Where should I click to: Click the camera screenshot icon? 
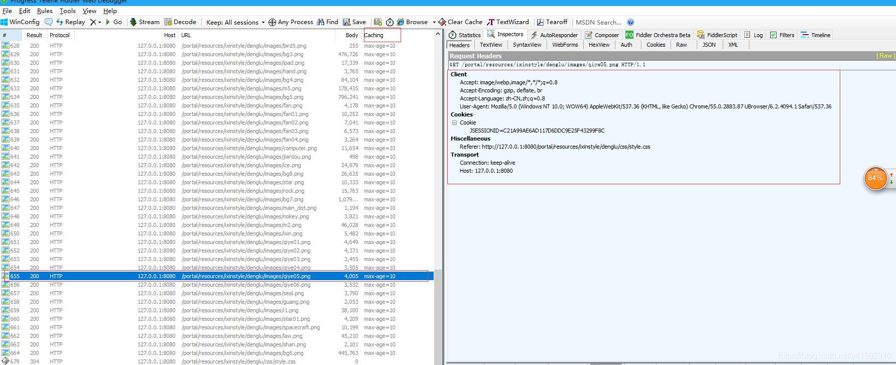click(x=378, y=22)
